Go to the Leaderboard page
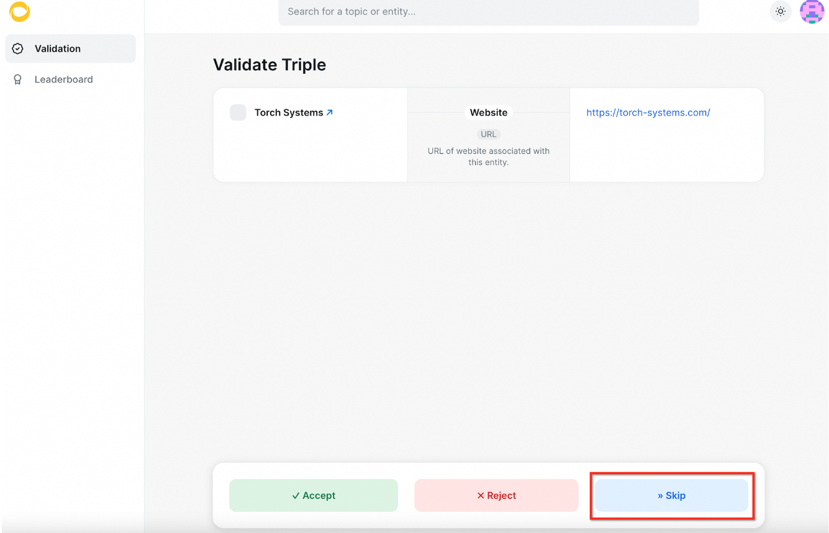 point(63,79)
